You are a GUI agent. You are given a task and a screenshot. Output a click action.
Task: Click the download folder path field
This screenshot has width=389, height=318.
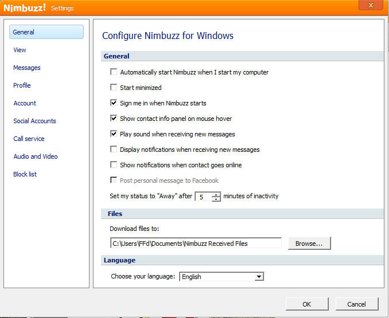point(196,243)
